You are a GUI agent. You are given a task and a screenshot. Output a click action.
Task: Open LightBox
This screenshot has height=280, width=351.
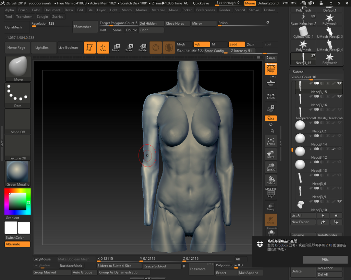click(44, 48)
